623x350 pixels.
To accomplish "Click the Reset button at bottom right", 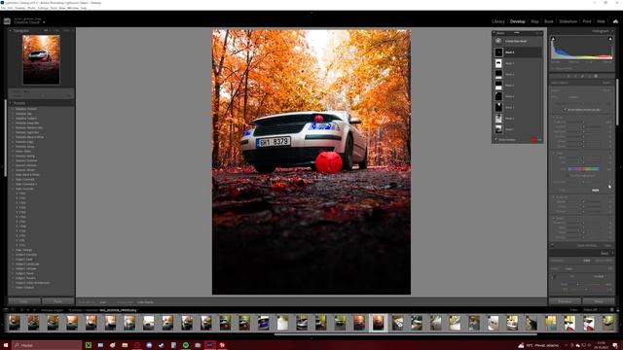I will point(599,301).
